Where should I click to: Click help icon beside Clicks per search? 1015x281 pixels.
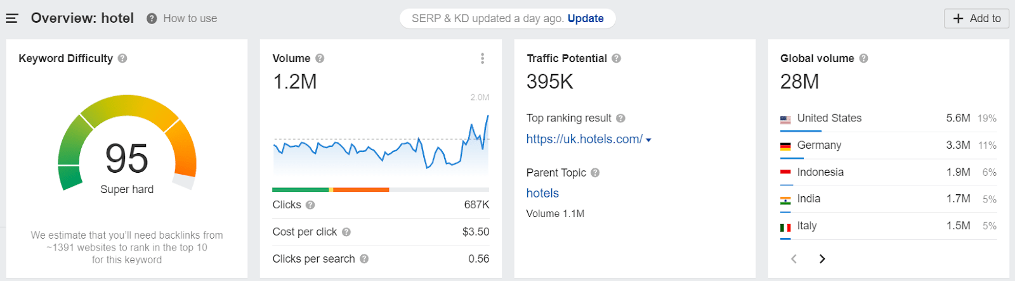point(364,259)
